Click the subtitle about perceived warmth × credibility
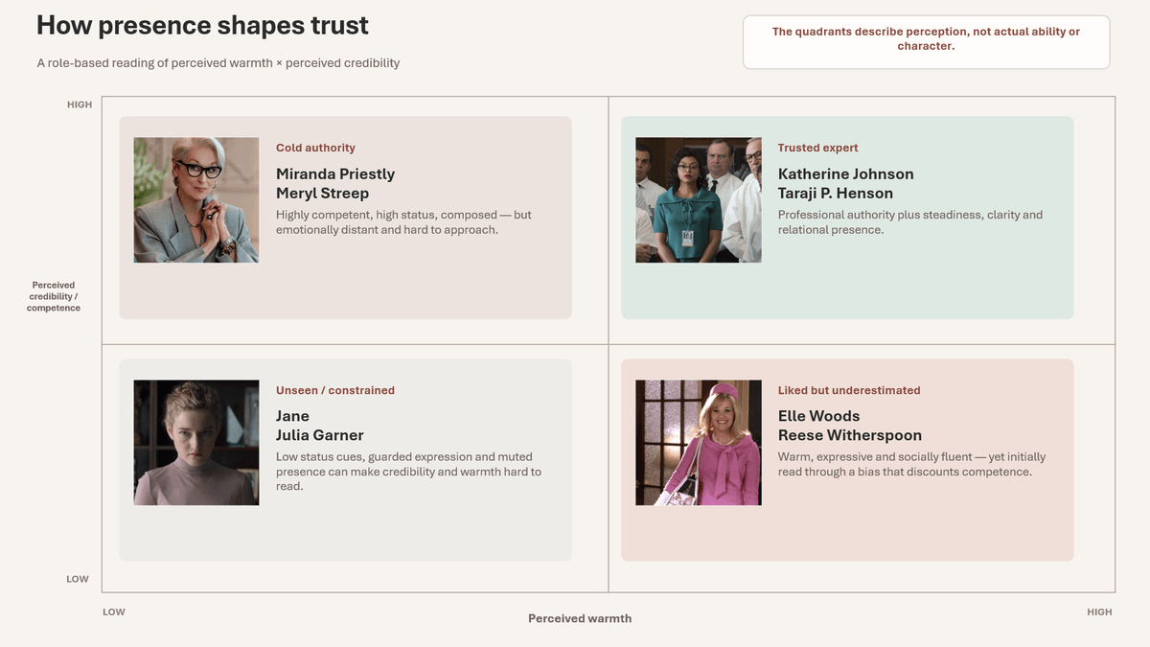1150x647 pixels. [218, 63]
